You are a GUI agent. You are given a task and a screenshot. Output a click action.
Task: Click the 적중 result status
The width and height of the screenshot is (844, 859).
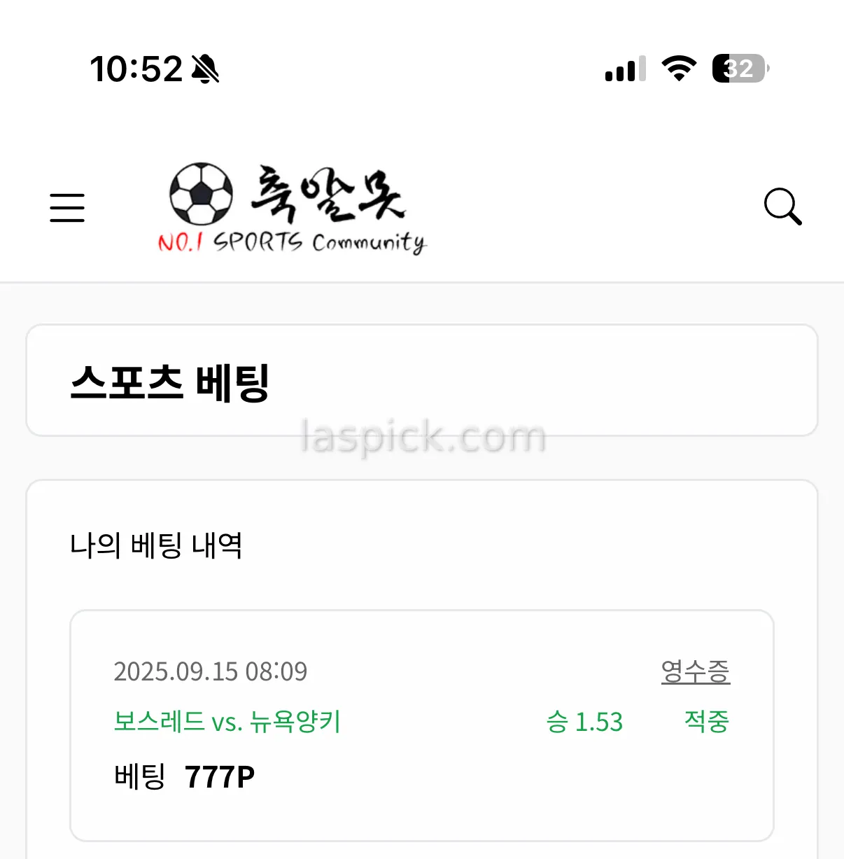pos(707,722)
